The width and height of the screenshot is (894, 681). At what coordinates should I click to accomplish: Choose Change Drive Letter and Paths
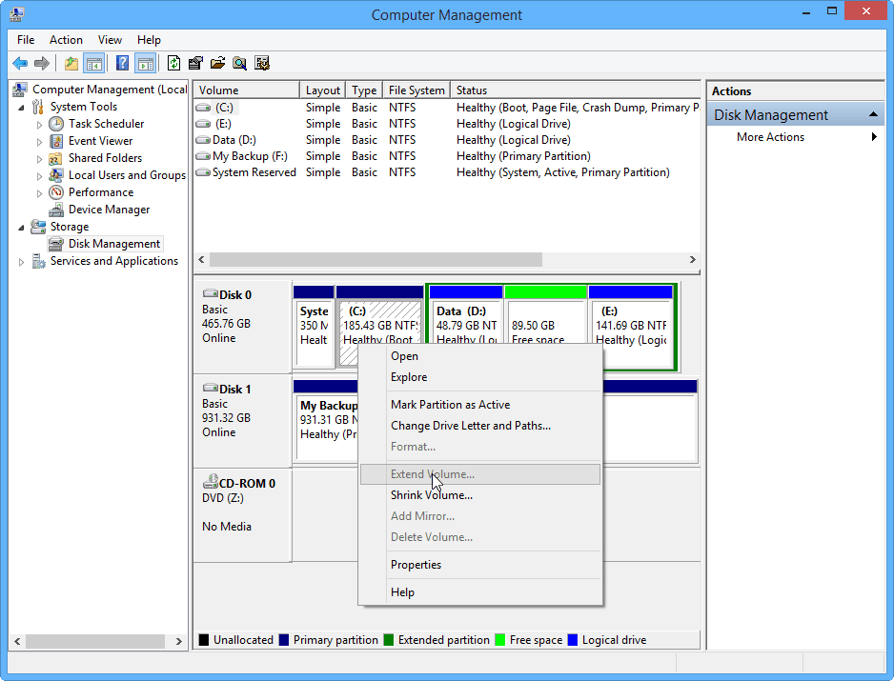pos(480,426)
